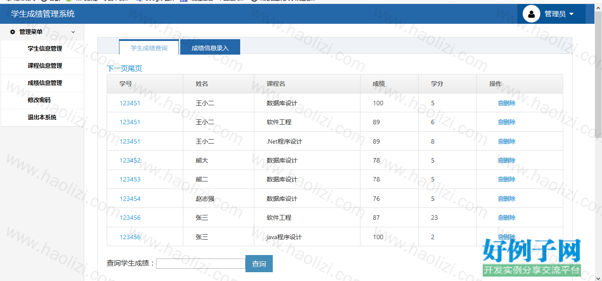Click the gear icon beside 管理菜单
This screenshot has width=602, height=281.
(12, 32)
